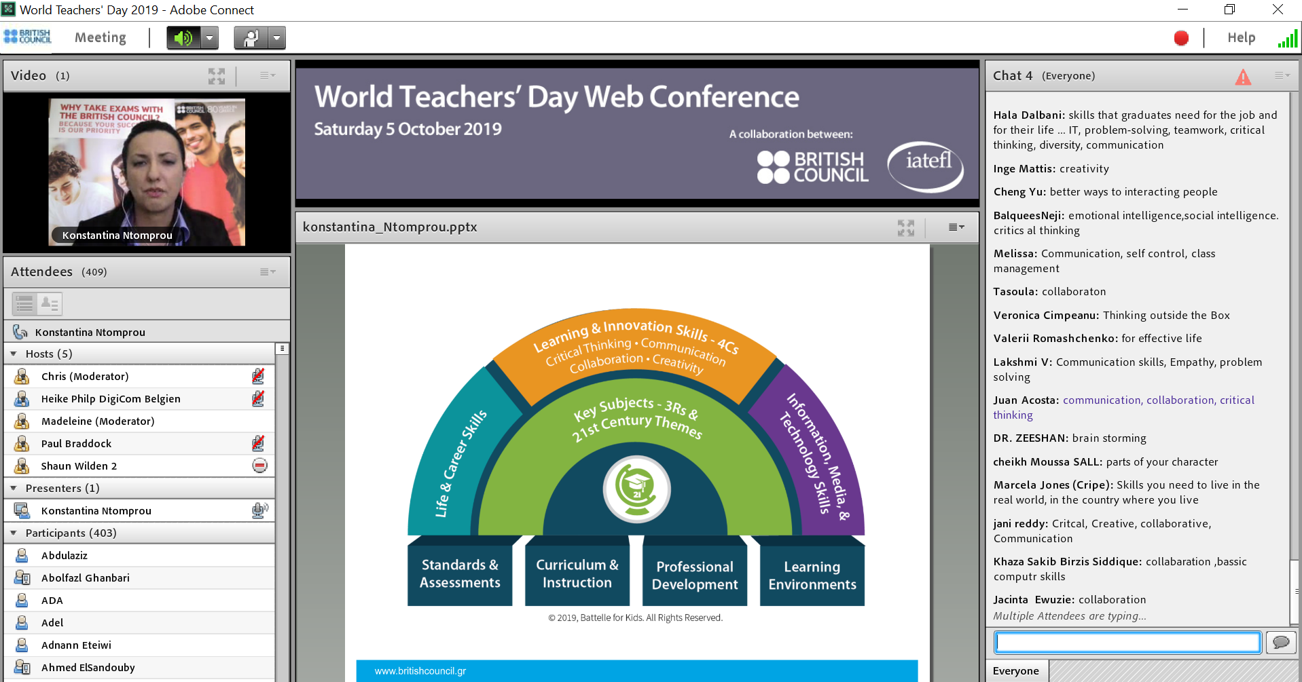This screenshot has width=1302, height=682.
Task: Toggle speaker audio mute button
Action: click(x=184, y=38)
